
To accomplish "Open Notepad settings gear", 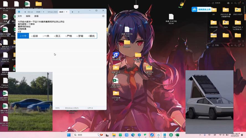I will [103, 16].
